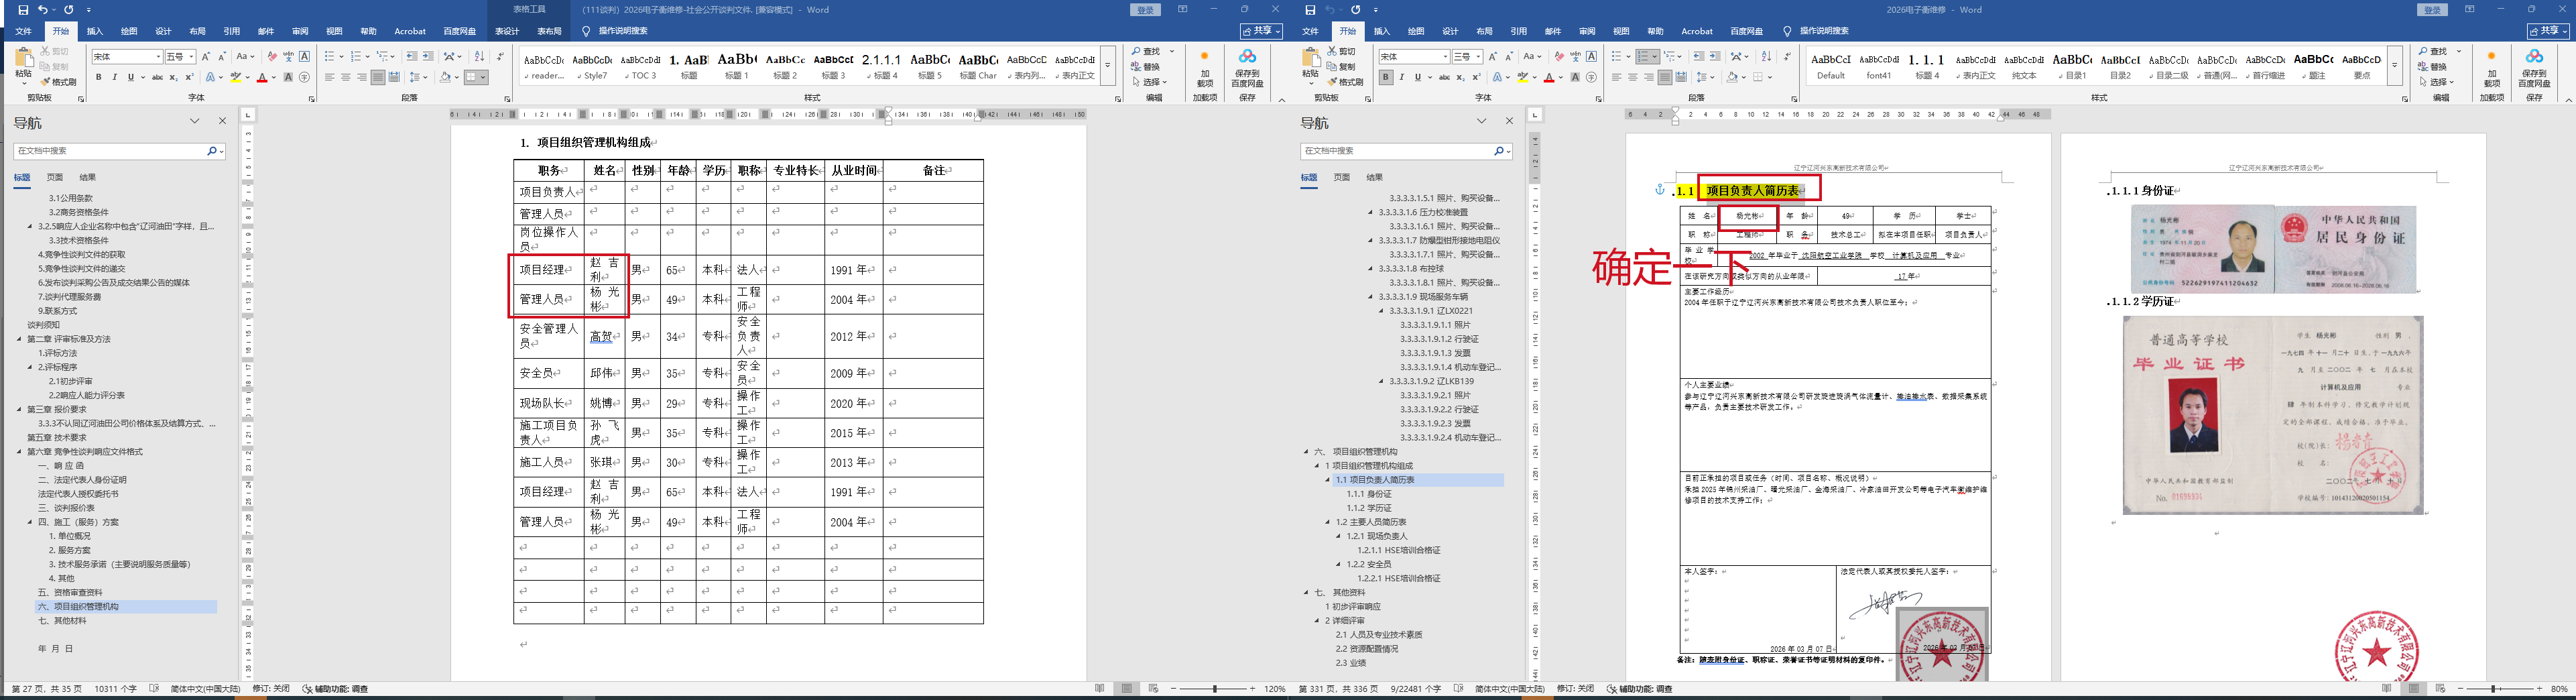Toggle Italic in left Word window
2576x700 pixels.
(x=115, y=77)
